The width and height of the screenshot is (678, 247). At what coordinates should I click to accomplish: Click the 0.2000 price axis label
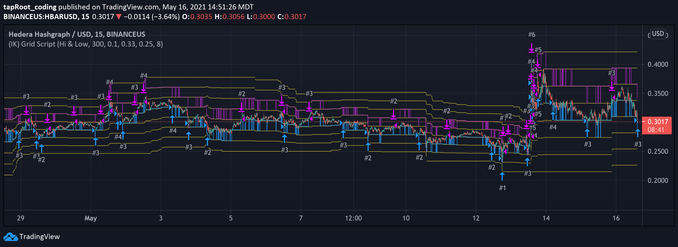click(x=658, y=181)
